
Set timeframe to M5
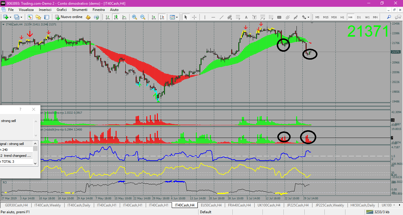[x=317, y=17]
